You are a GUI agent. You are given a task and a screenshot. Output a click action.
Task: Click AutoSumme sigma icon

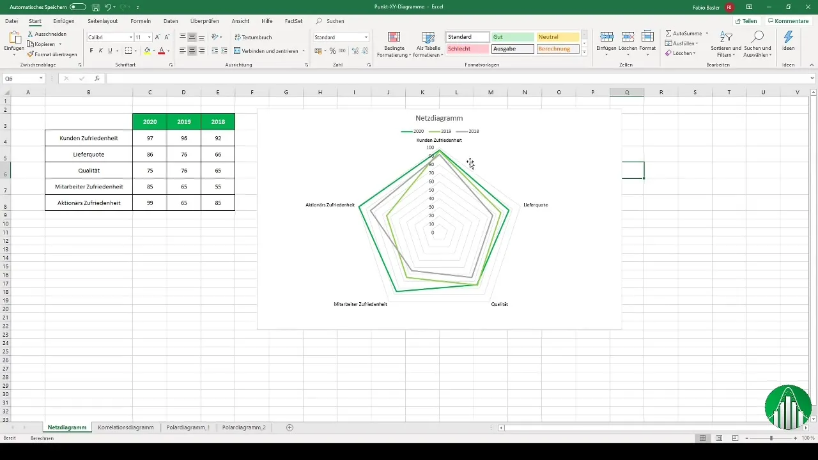(x=668, y=33)
